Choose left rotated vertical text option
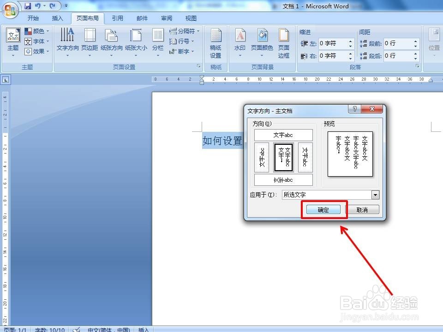443x332 pixels. (262, 157)
